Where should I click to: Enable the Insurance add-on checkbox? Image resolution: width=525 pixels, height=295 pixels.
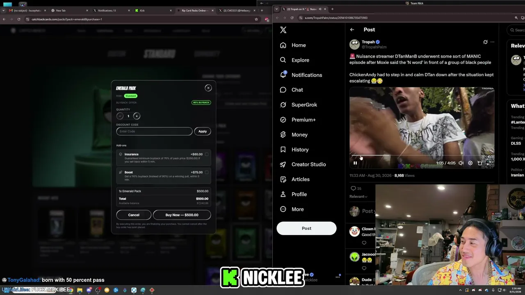pos(206,154)
